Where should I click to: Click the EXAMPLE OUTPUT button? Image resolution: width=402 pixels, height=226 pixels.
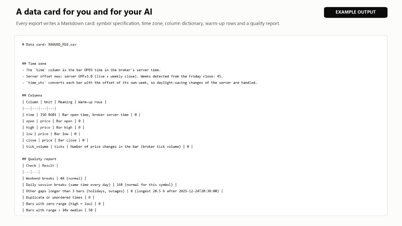pos(356,12)
